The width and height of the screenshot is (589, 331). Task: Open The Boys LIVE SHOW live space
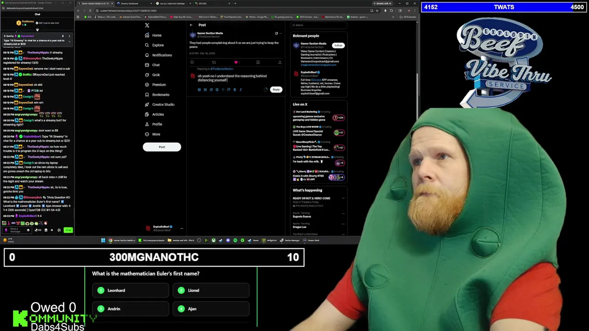coord(319,130)
